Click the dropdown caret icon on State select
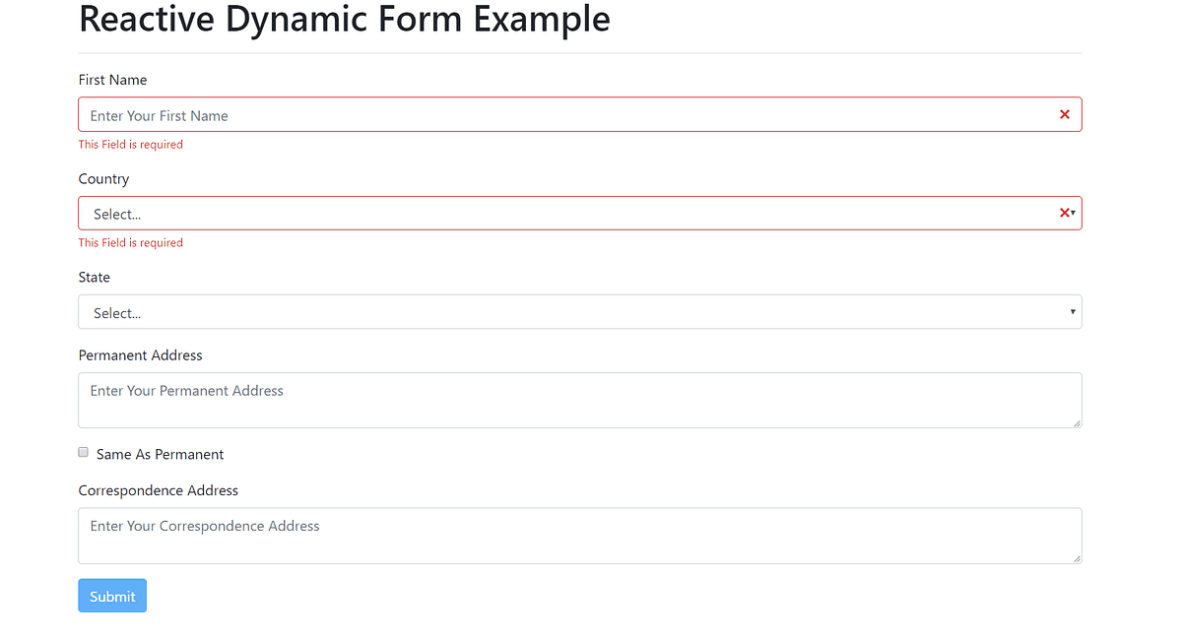The width and height of the screenshot is (1182, 640). [1072, 311]
